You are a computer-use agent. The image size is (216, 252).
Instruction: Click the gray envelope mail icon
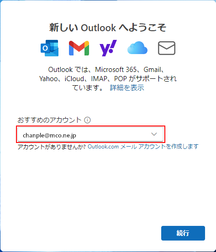point(167,48)
